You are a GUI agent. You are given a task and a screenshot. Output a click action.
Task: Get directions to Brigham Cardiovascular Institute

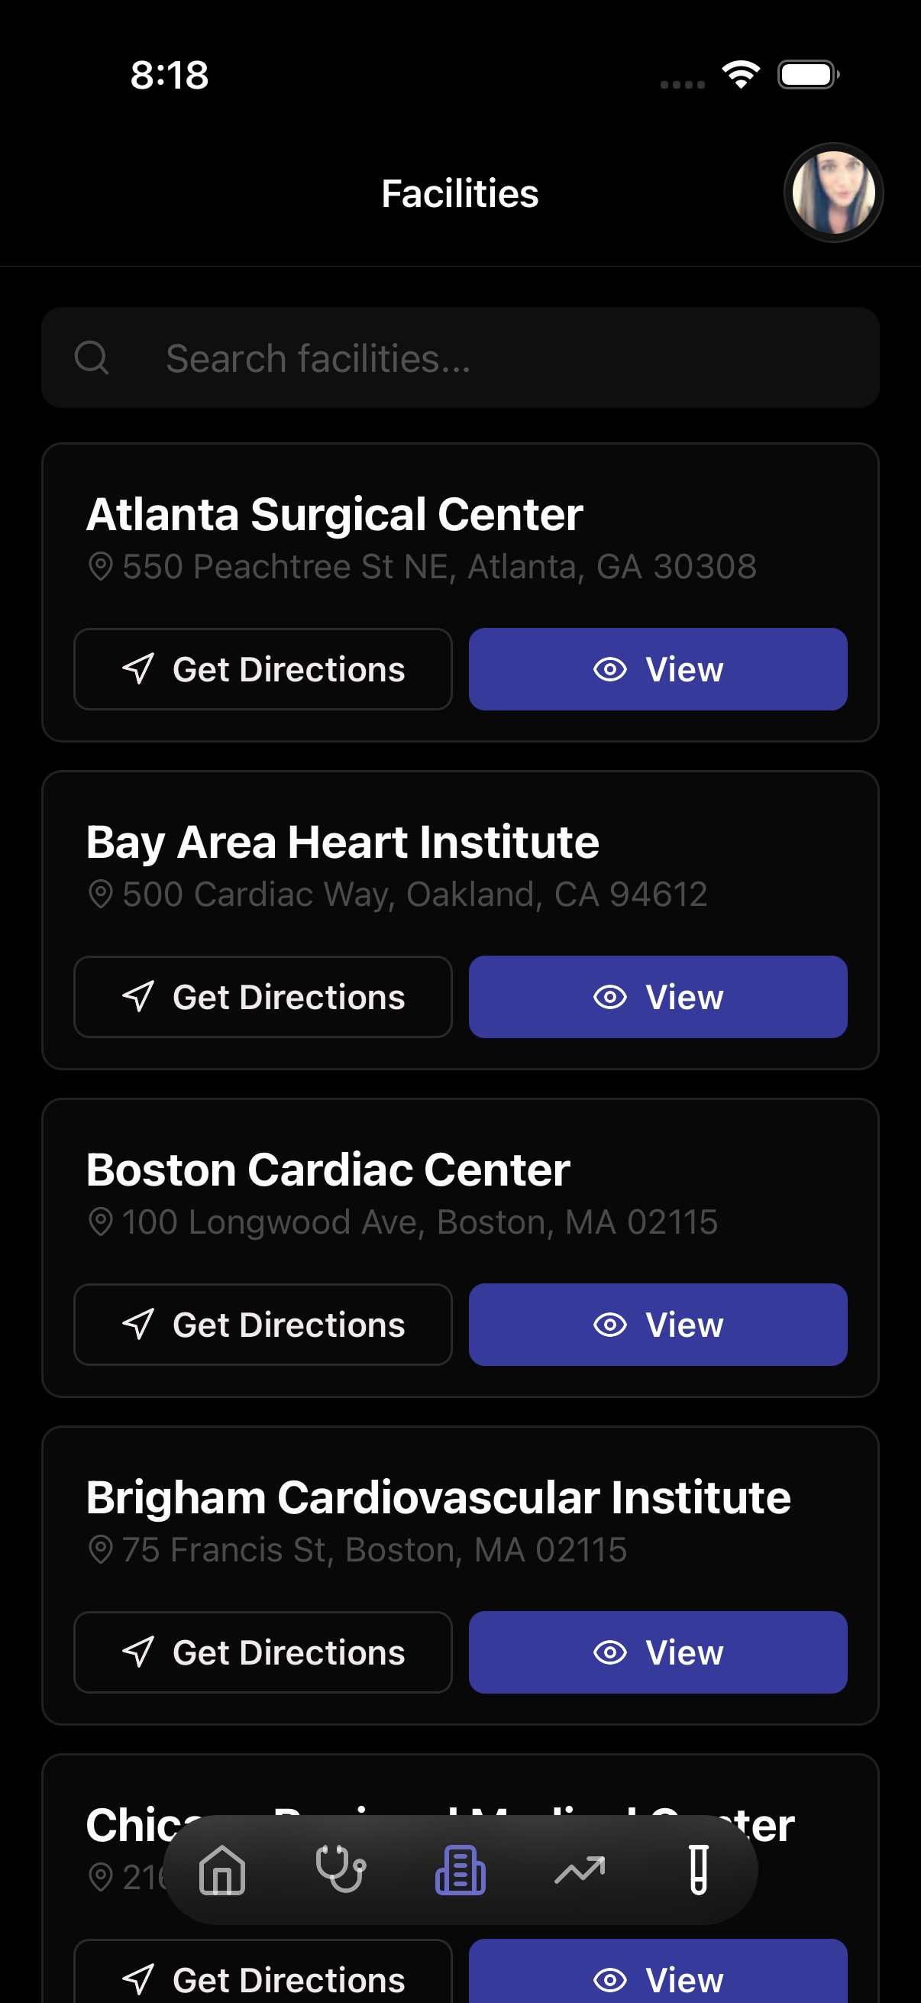tap(263, 1652)
